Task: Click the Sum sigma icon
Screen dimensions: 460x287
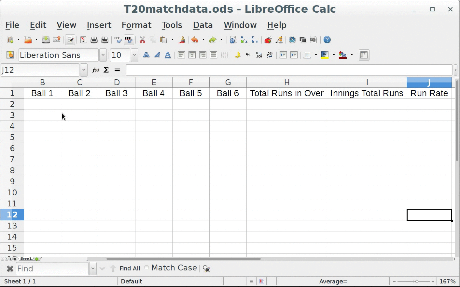Action: pos(106,70)
